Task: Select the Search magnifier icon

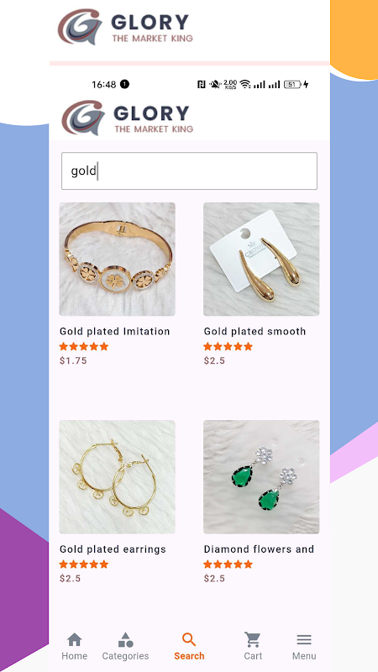Action: [x=189, y=639]
